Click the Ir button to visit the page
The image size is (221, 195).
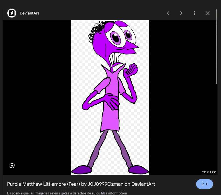pos(204,184)
